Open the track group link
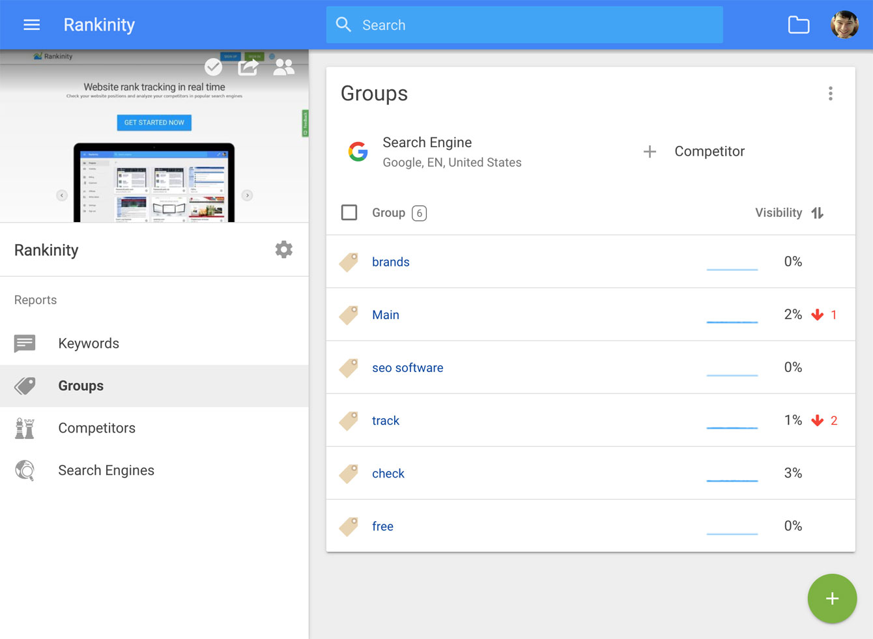This screenshot has width=873, height=639. click(x=386, y=421)
